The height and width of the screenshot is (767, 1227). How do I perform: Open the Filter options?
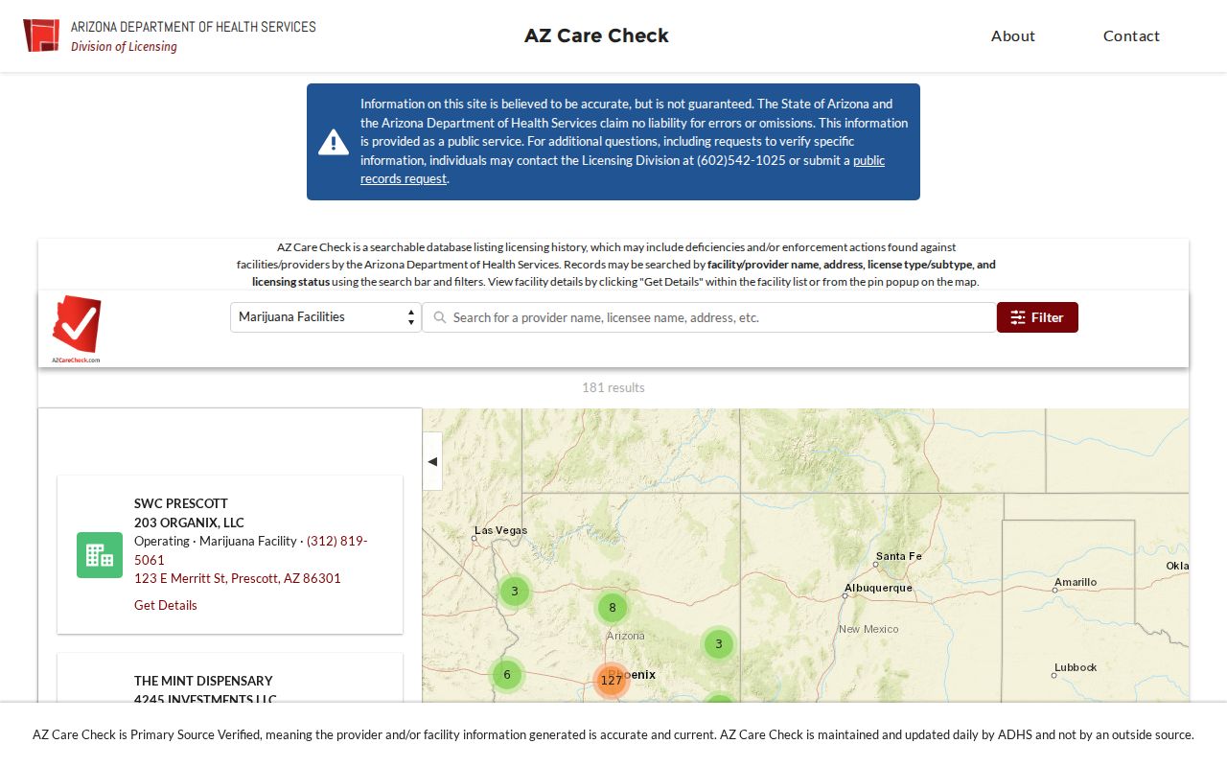1037,317
